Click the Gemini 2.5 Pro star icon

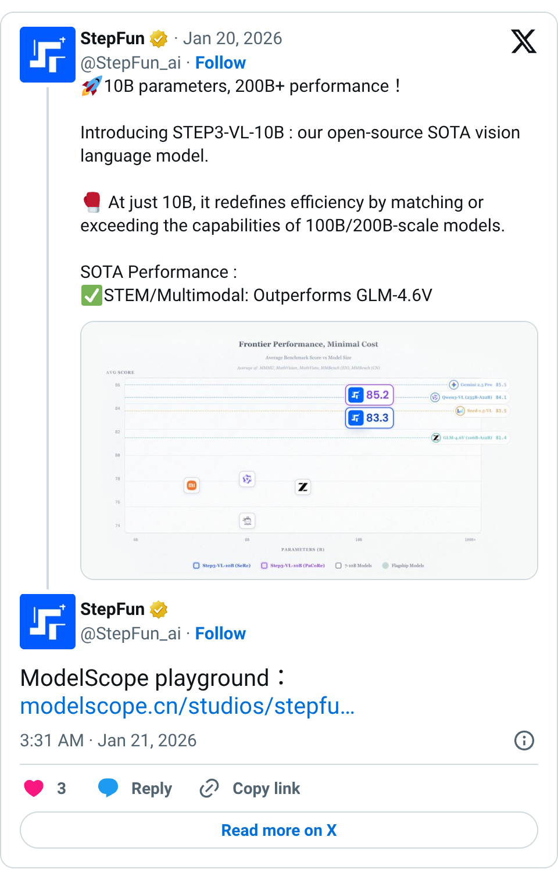click(453, 384)
